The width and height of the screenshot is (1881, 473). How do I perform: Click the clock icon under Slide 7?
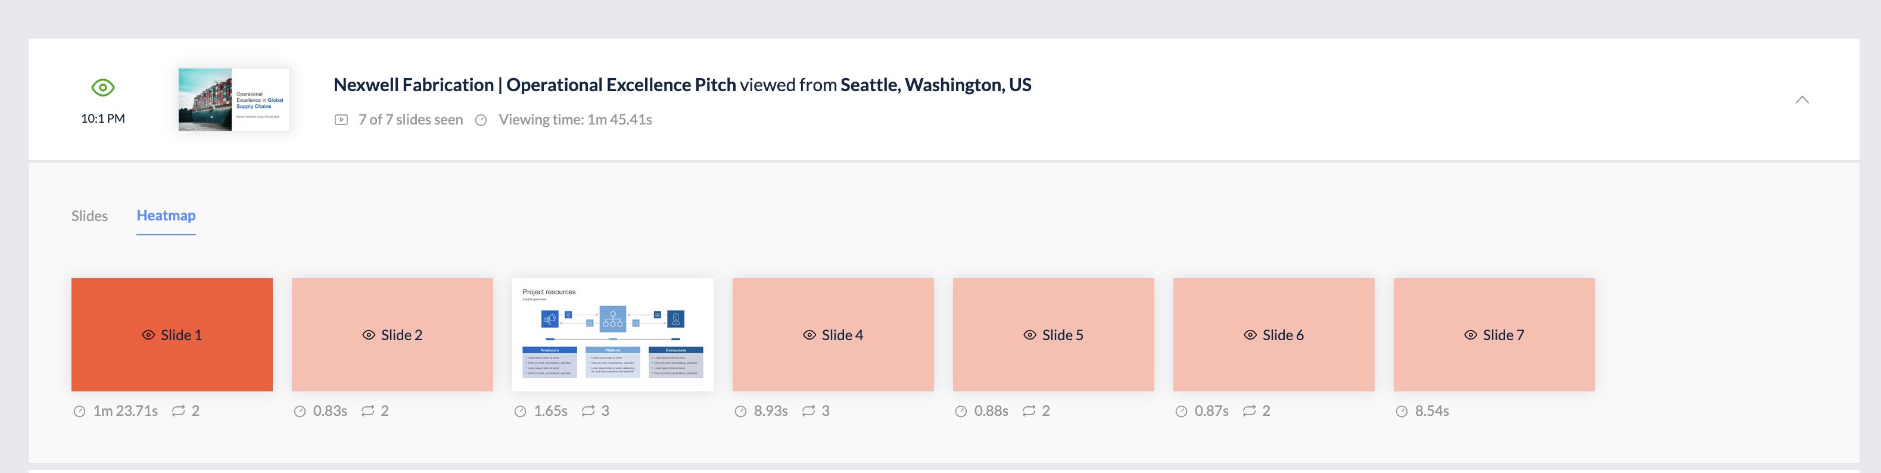[1402, 411]
